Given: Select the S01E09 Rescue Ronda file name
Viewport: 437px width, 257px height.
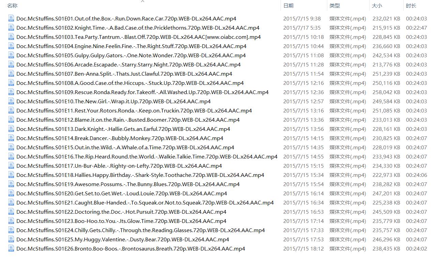Looking at the screenshot, I should click(142, 92).
